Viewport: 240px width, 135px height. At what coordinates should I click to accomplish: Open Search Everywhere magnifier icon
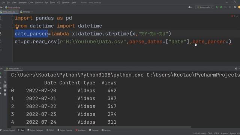235,7
